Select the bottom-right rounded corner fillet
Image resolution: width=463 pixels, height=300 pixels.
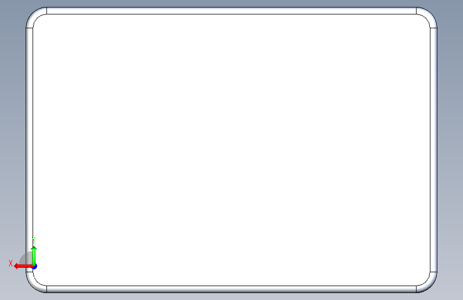click(x=429, y=285)
